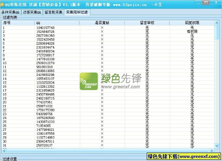Switch to the 条件采集QQ tab

[x=11, y=12]
